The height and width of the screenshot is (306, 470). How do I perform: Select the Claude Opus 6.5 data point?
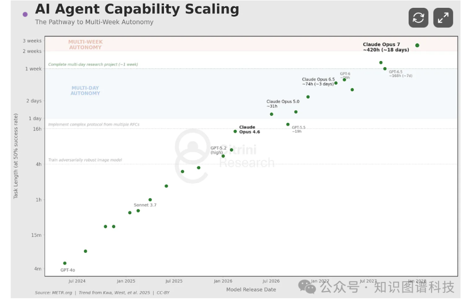click(336, 83)
